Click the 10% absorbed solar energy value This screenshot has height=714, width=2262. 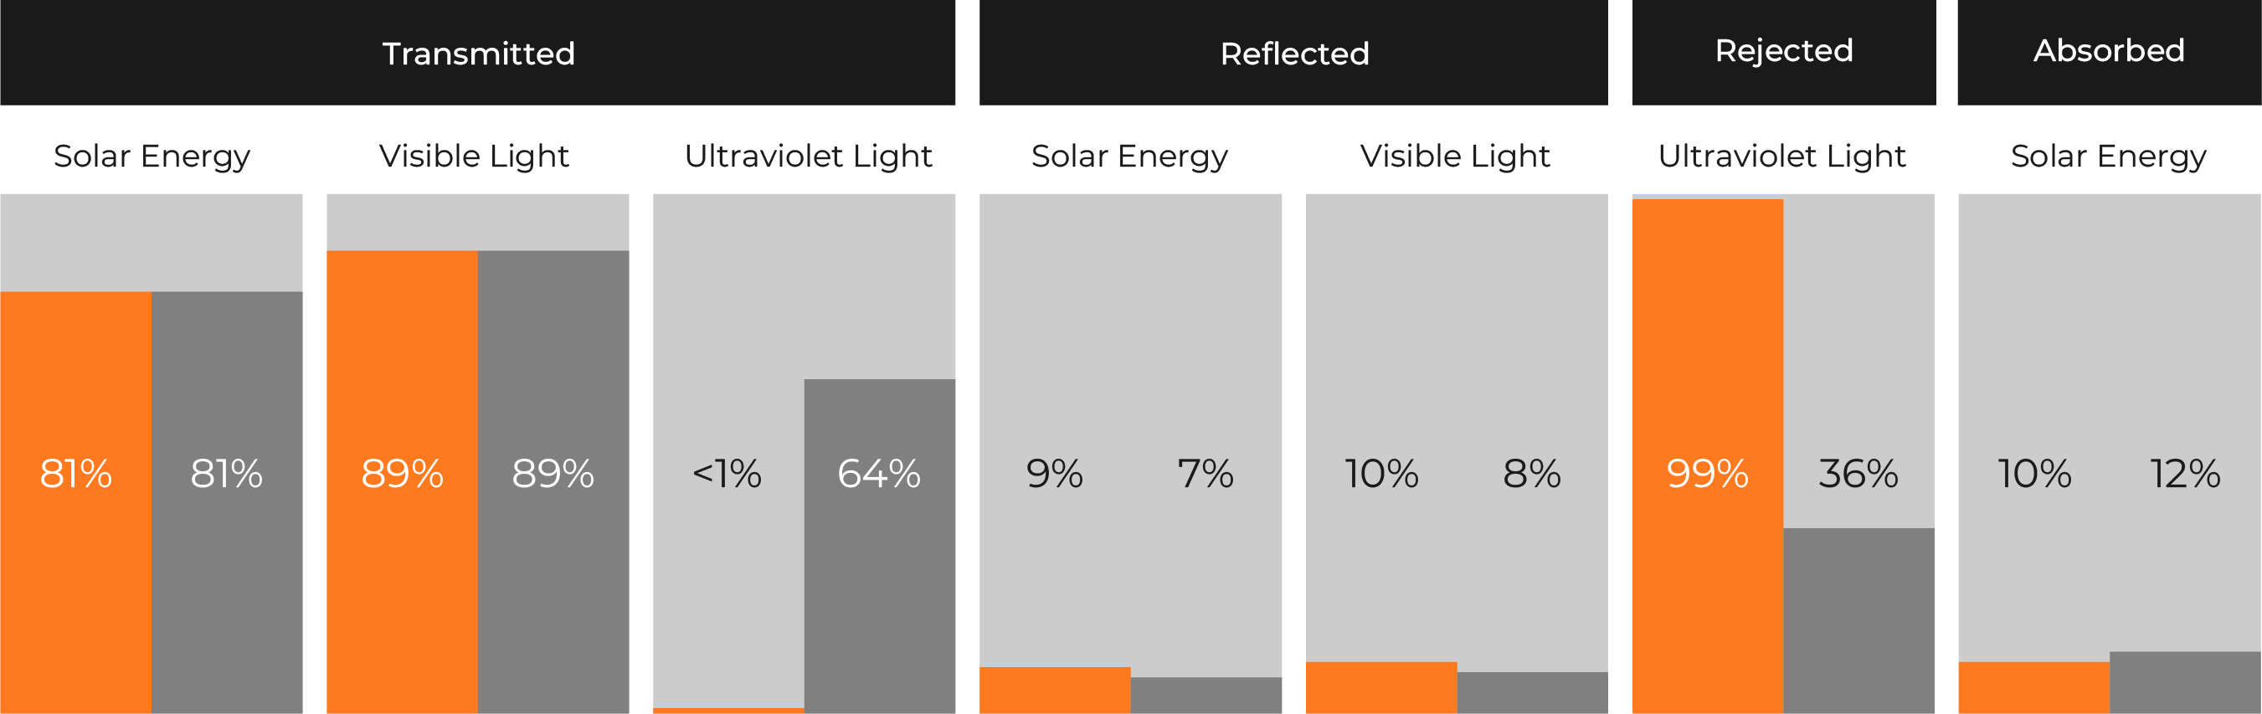point(2034,475)
